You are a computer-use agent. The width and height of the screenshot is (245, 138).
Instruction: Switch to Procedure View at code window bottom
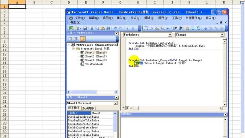click(123, 108)
